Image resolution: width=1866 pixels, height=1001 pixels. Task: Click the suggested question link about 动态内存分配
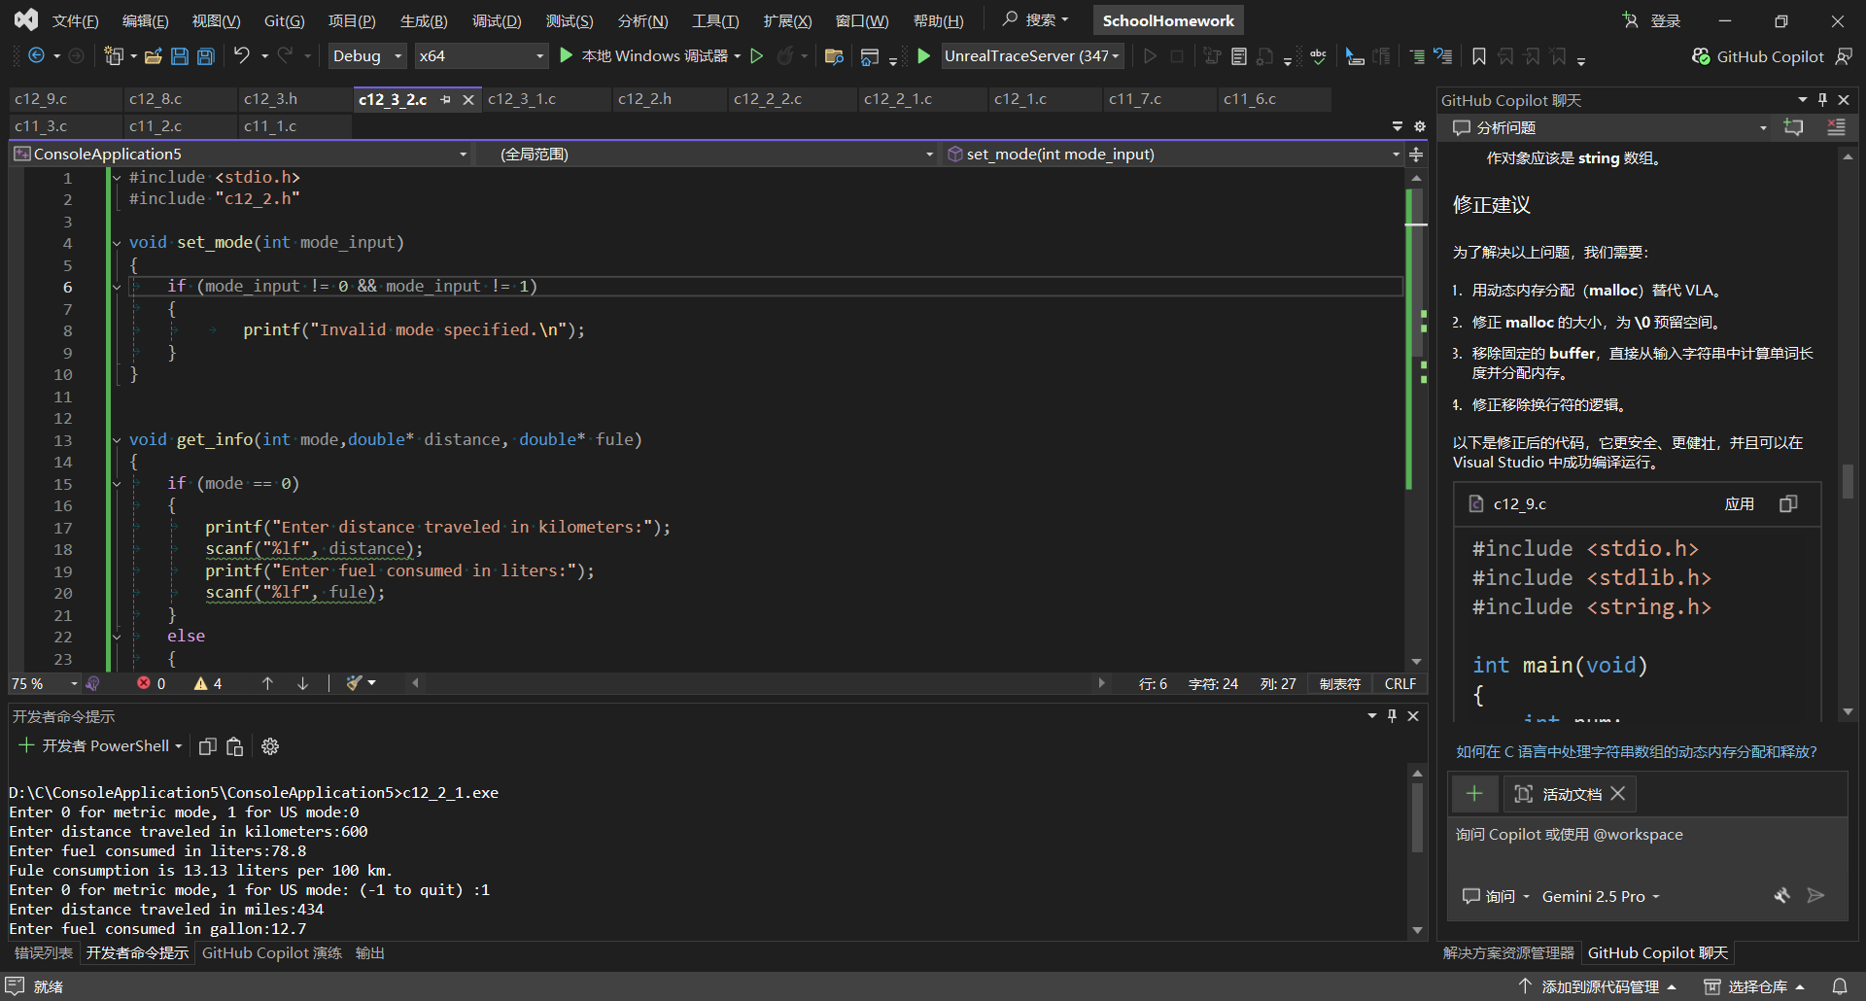tap(1636, 751)
